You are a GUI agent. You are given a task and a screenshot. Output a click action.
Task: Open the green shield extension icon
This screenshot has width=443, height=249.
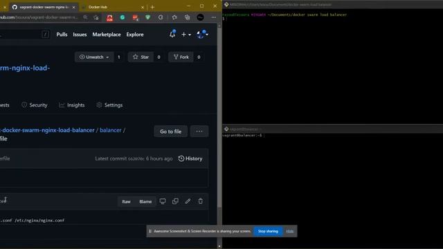tap(147, 17)
